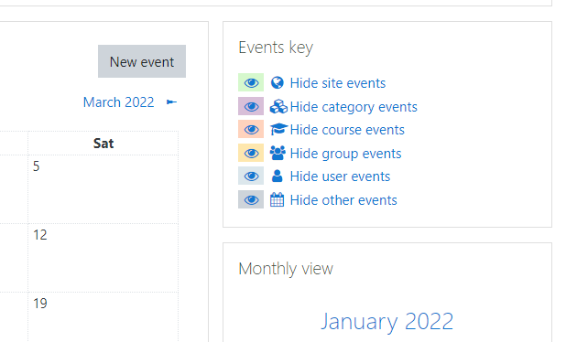Screen dimensions: 566x342
Task: Click Hide user events text link
Action: click(340, 176)
